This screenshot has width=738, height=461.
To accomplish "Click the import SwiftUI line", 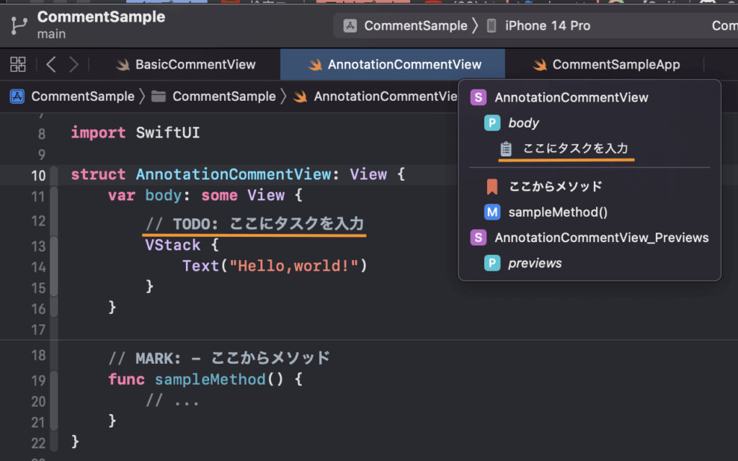I will click(x=135, y=133).
